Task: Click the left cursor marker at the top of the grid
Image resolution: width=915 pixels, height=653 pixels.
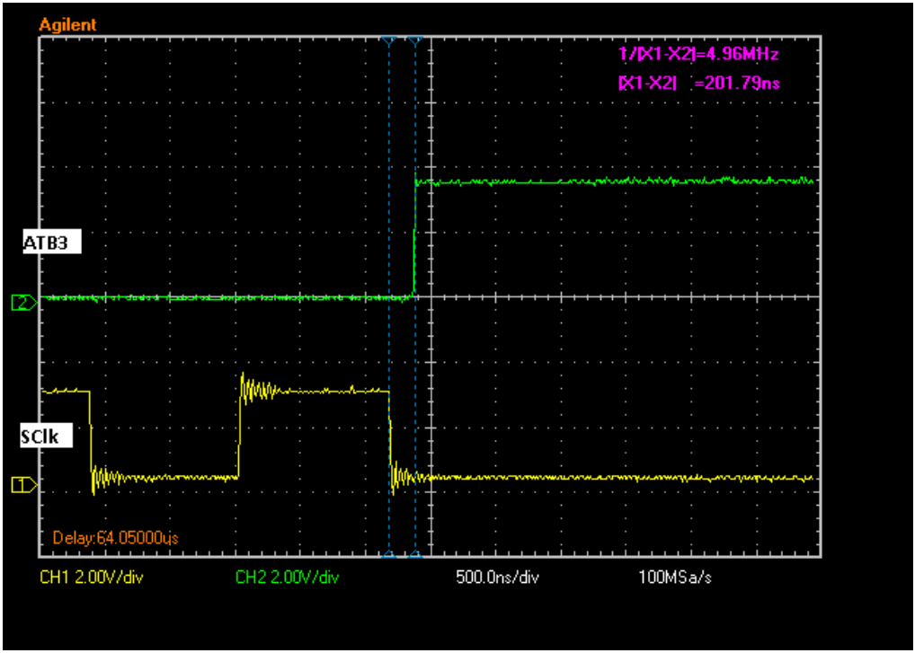Action: point(388,40)
